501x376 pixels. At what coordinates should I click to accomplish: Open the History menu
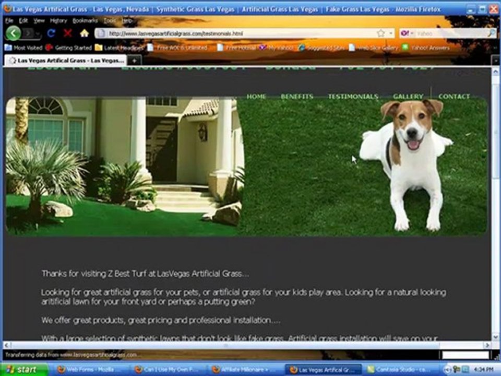58,21
